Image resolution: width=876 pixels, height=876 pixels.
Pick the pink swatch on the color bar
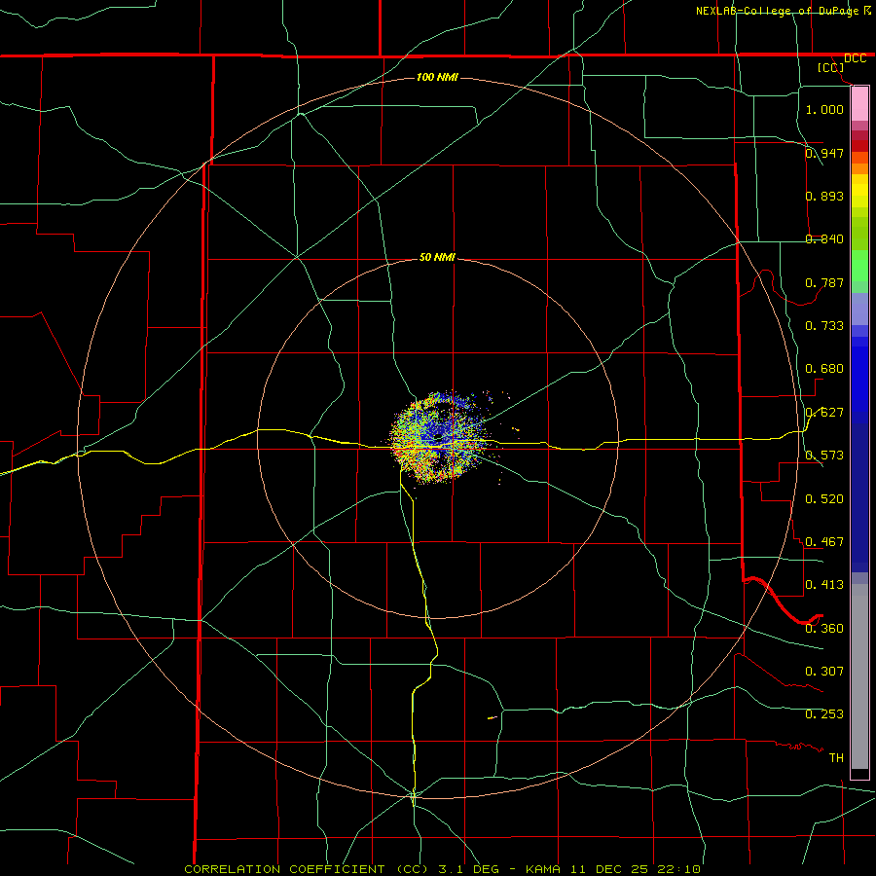click(859, 104)
